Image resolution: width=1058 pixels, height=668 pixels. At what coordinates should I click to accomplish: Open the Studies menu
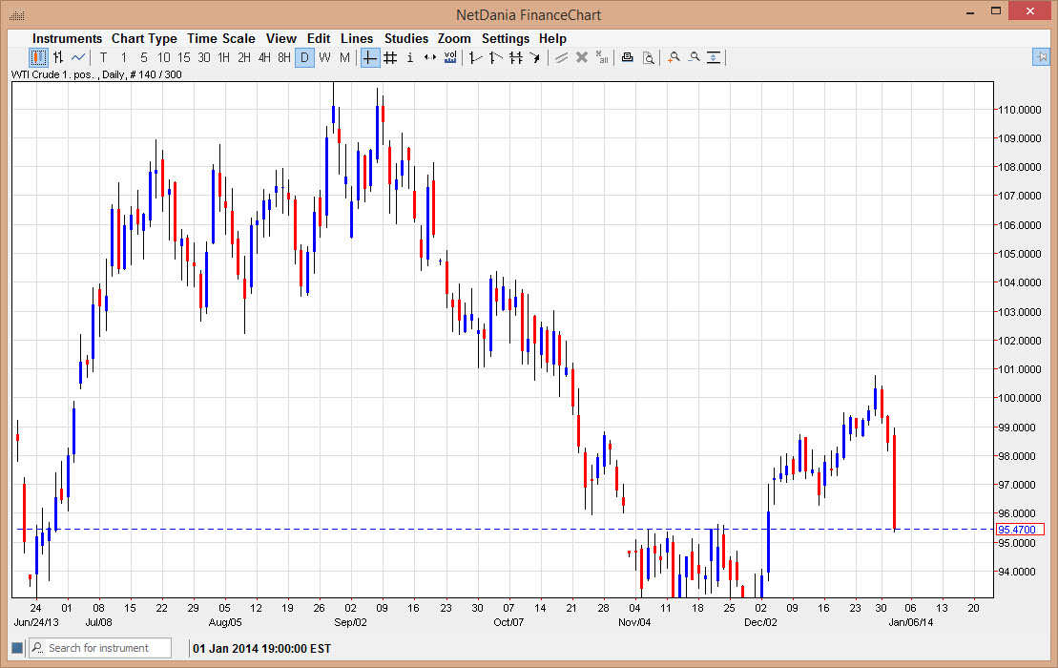406,38
